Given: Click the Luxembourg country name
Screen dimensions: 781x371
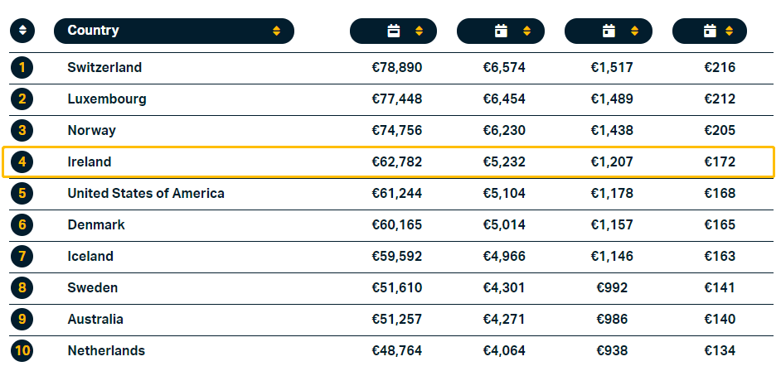Looking at the screenshot, I should 107,99.
